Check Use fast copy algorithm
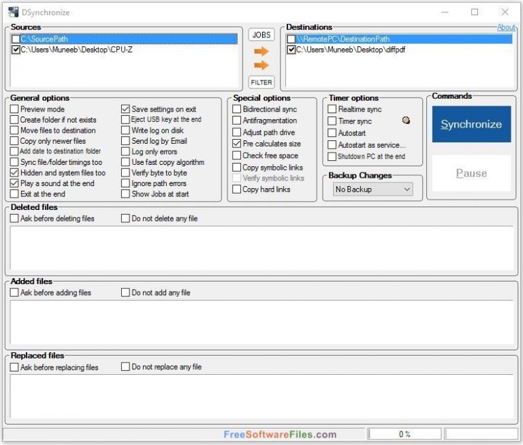 point(125,162)
